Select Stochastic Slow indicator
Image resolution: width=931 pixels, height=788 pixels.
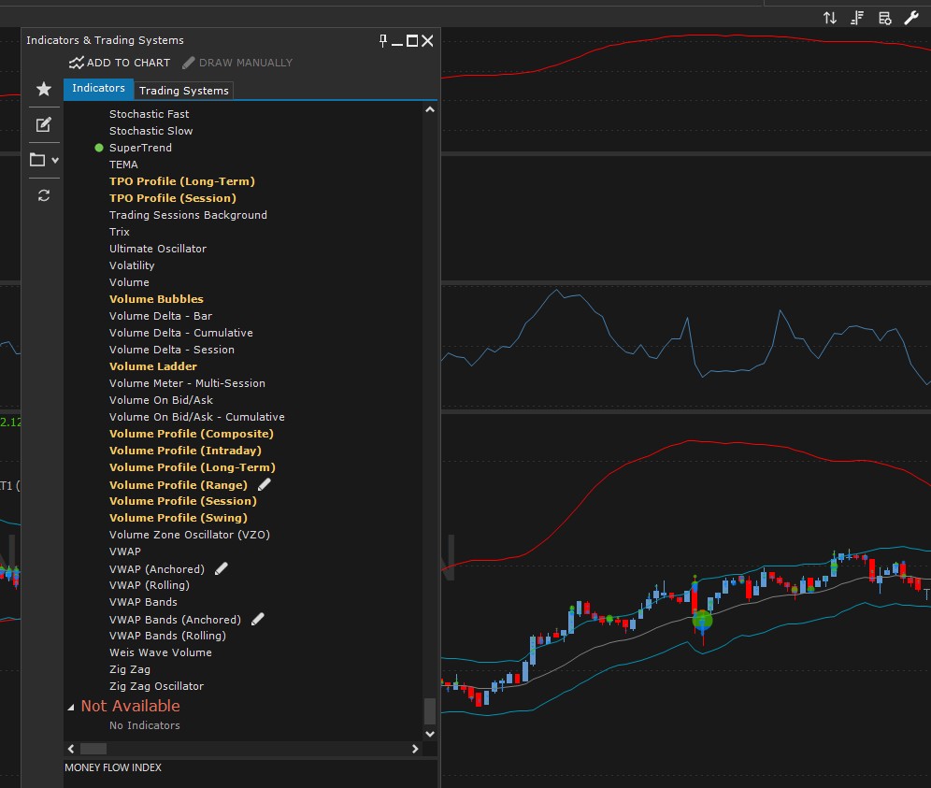pos(150,131)
